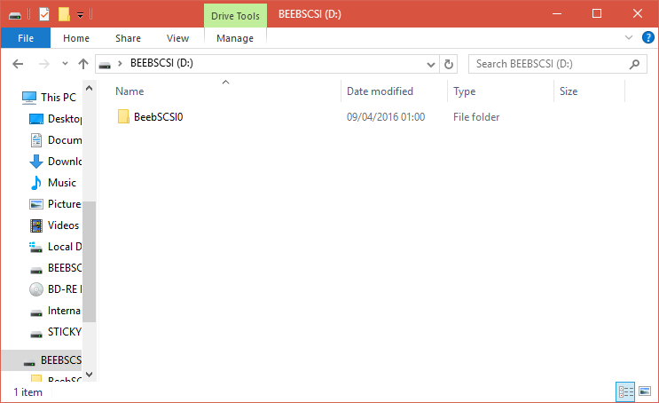The width and height of the screenshot is (659, 403).
Task: Expand the ribbon with the chevron
Action: (629, 37)
